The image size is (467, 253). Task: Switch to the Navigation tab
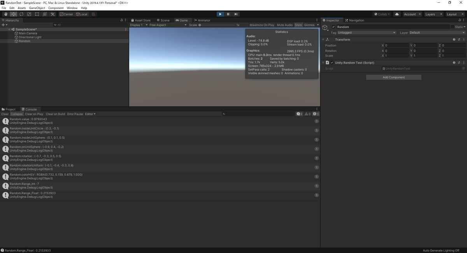coord(355,20)
